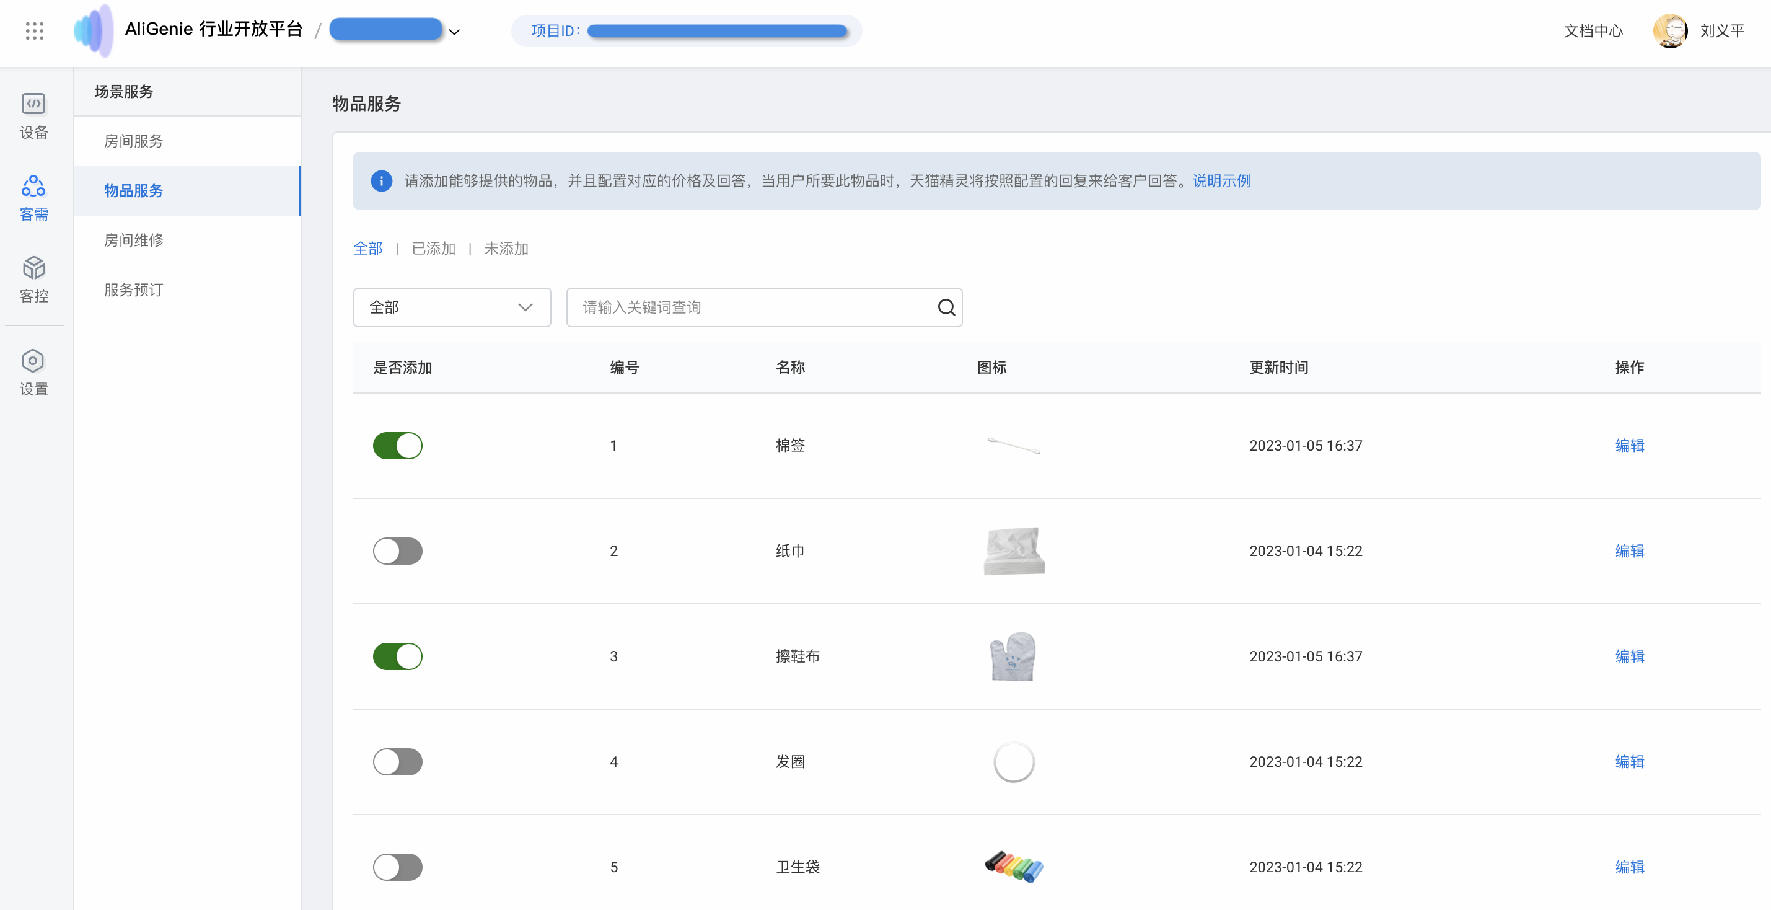The width and height of the screenshot is (1771, 910).
Task: Switch to the 已添加 filter tab
Action: [x=433, y=249]
